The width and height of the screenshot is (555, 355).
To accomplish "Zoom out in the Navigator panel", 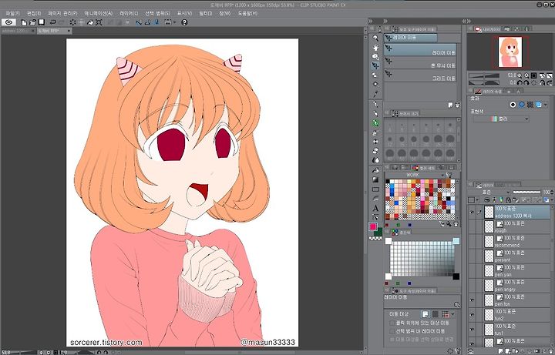I will click(520, 75).
